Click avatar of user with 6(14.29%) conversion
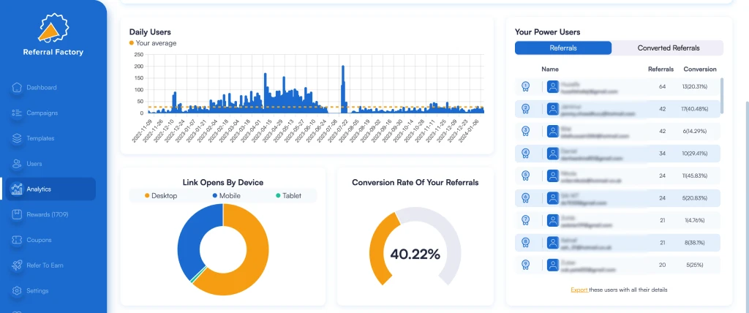 point(553,132)
